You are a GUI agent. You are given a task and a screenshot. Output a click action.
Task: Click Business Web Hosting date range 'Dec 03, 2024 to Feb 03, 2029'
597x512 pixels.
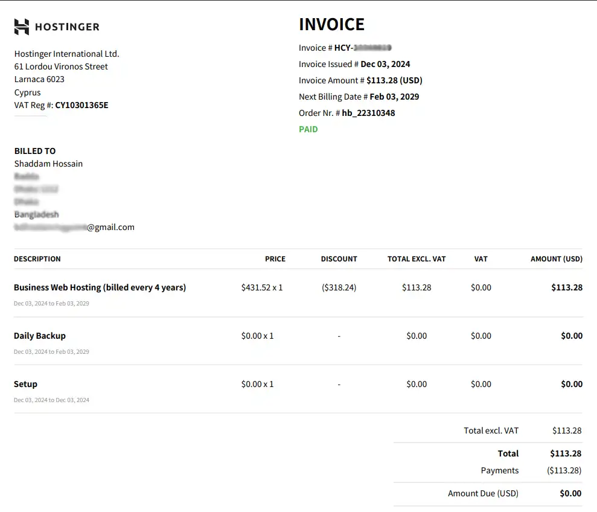pos(51,304)
